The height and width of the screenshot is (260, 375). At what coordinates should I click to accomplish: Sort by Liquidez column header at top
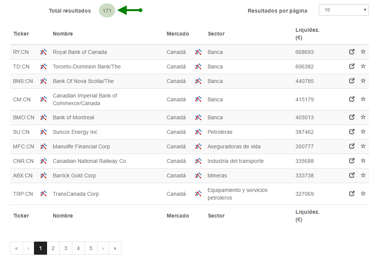(x=307, y=34)
